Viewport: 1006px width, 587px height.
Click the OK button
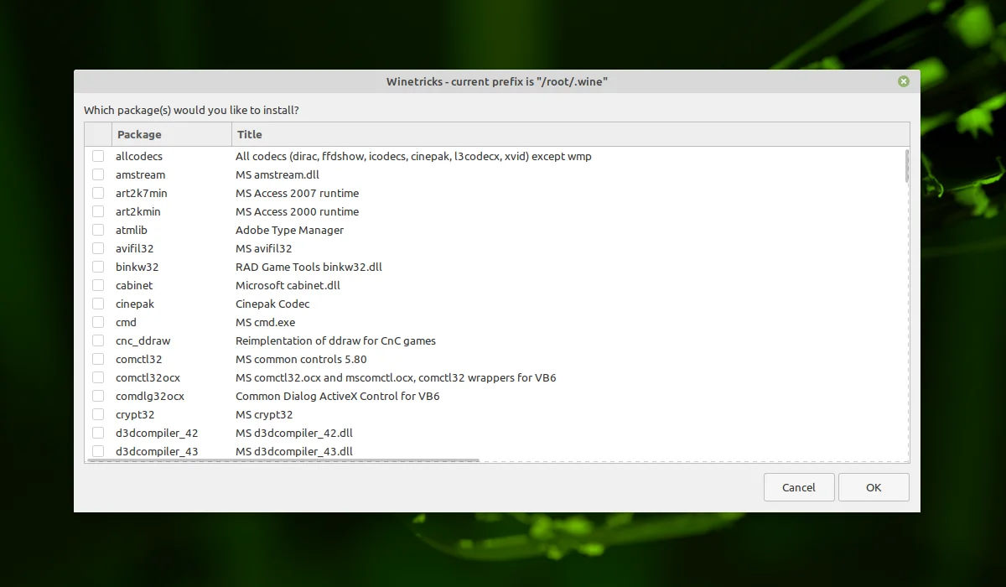click(874, 487)
